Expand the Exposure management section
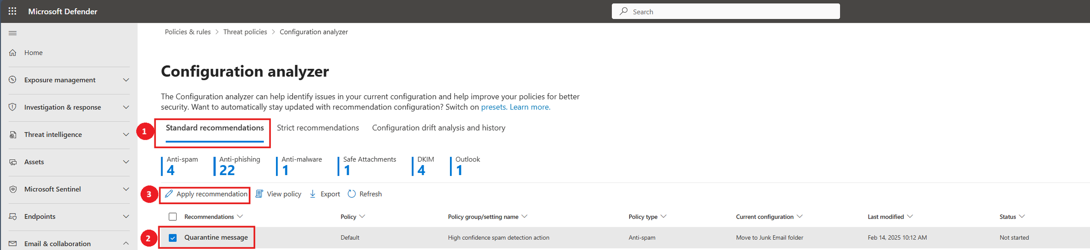1090x250 pixels. coord(126,80)
